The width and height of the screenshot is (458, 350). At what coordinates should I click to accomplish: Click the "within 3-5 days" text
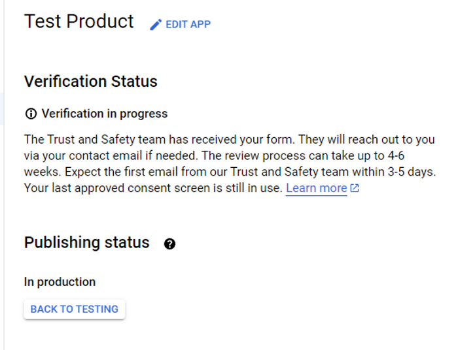point(393,172)
